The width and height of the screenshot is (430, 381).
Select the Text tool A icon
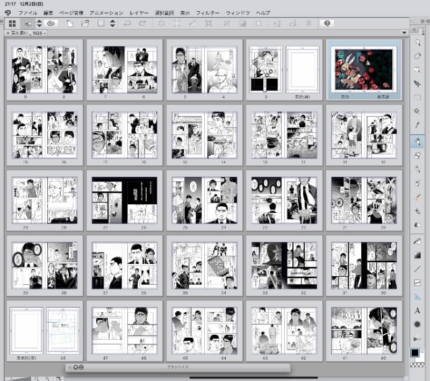[417, 310]
